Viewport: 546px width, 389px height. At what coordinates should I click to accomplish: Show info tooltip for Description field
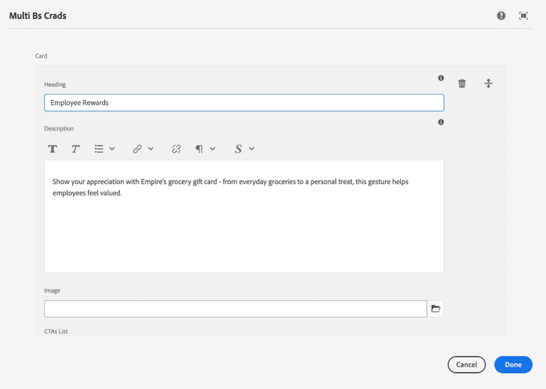pos(441,122)
